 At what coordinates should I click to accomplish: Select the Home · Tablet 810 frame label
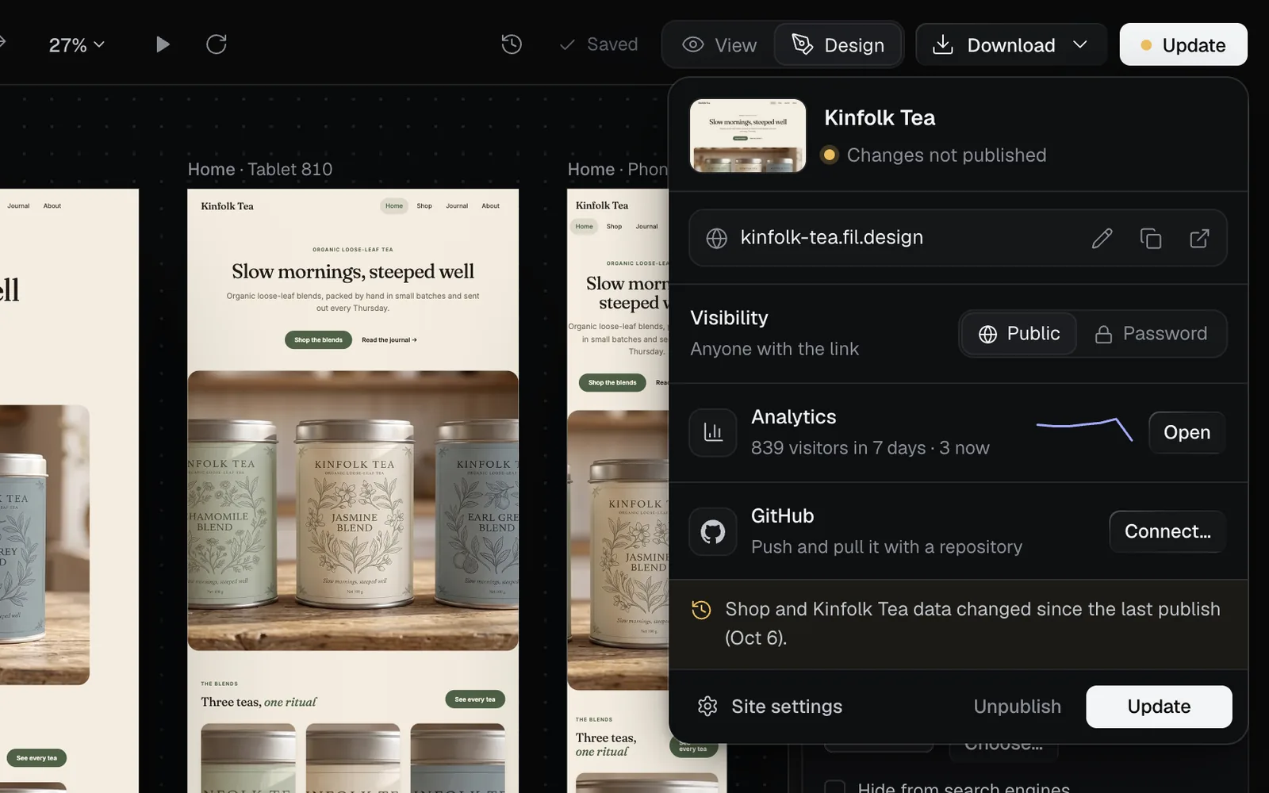pyautogui.click(x=260, y=170)
